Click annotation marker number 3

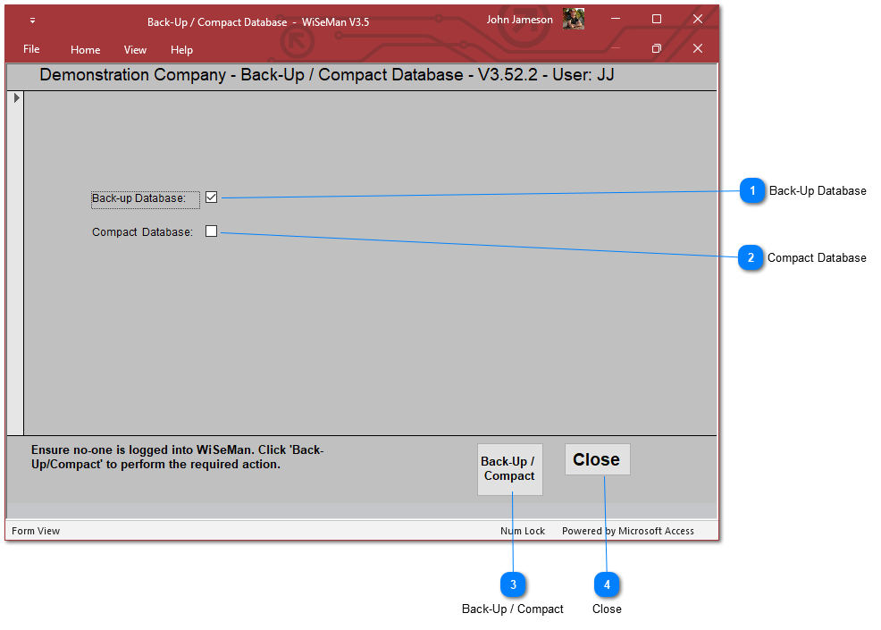click(513, 585)
